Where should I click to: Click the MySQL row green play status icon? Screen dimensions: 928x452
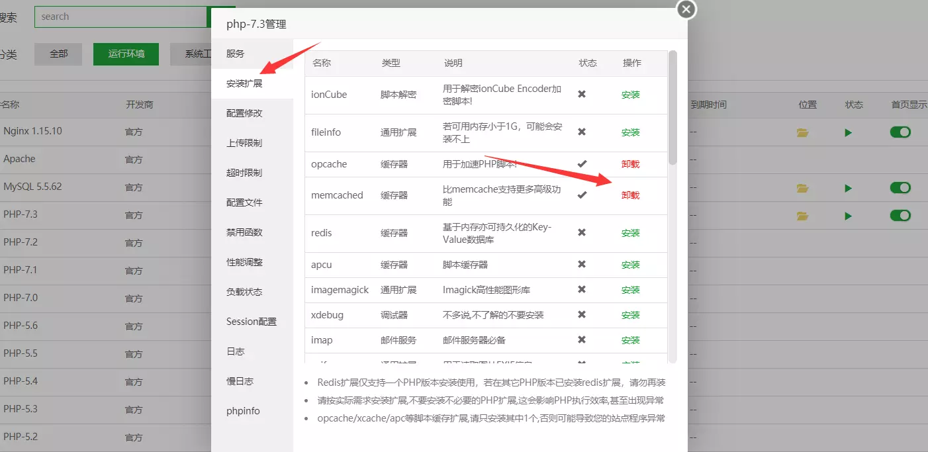pos(848,189)
